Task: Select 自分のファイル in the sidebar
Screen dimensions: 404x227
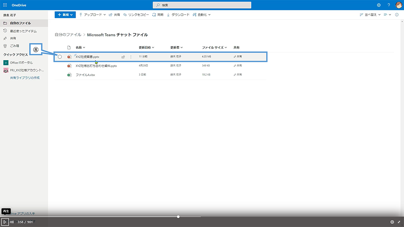Action: click(24, 23)
